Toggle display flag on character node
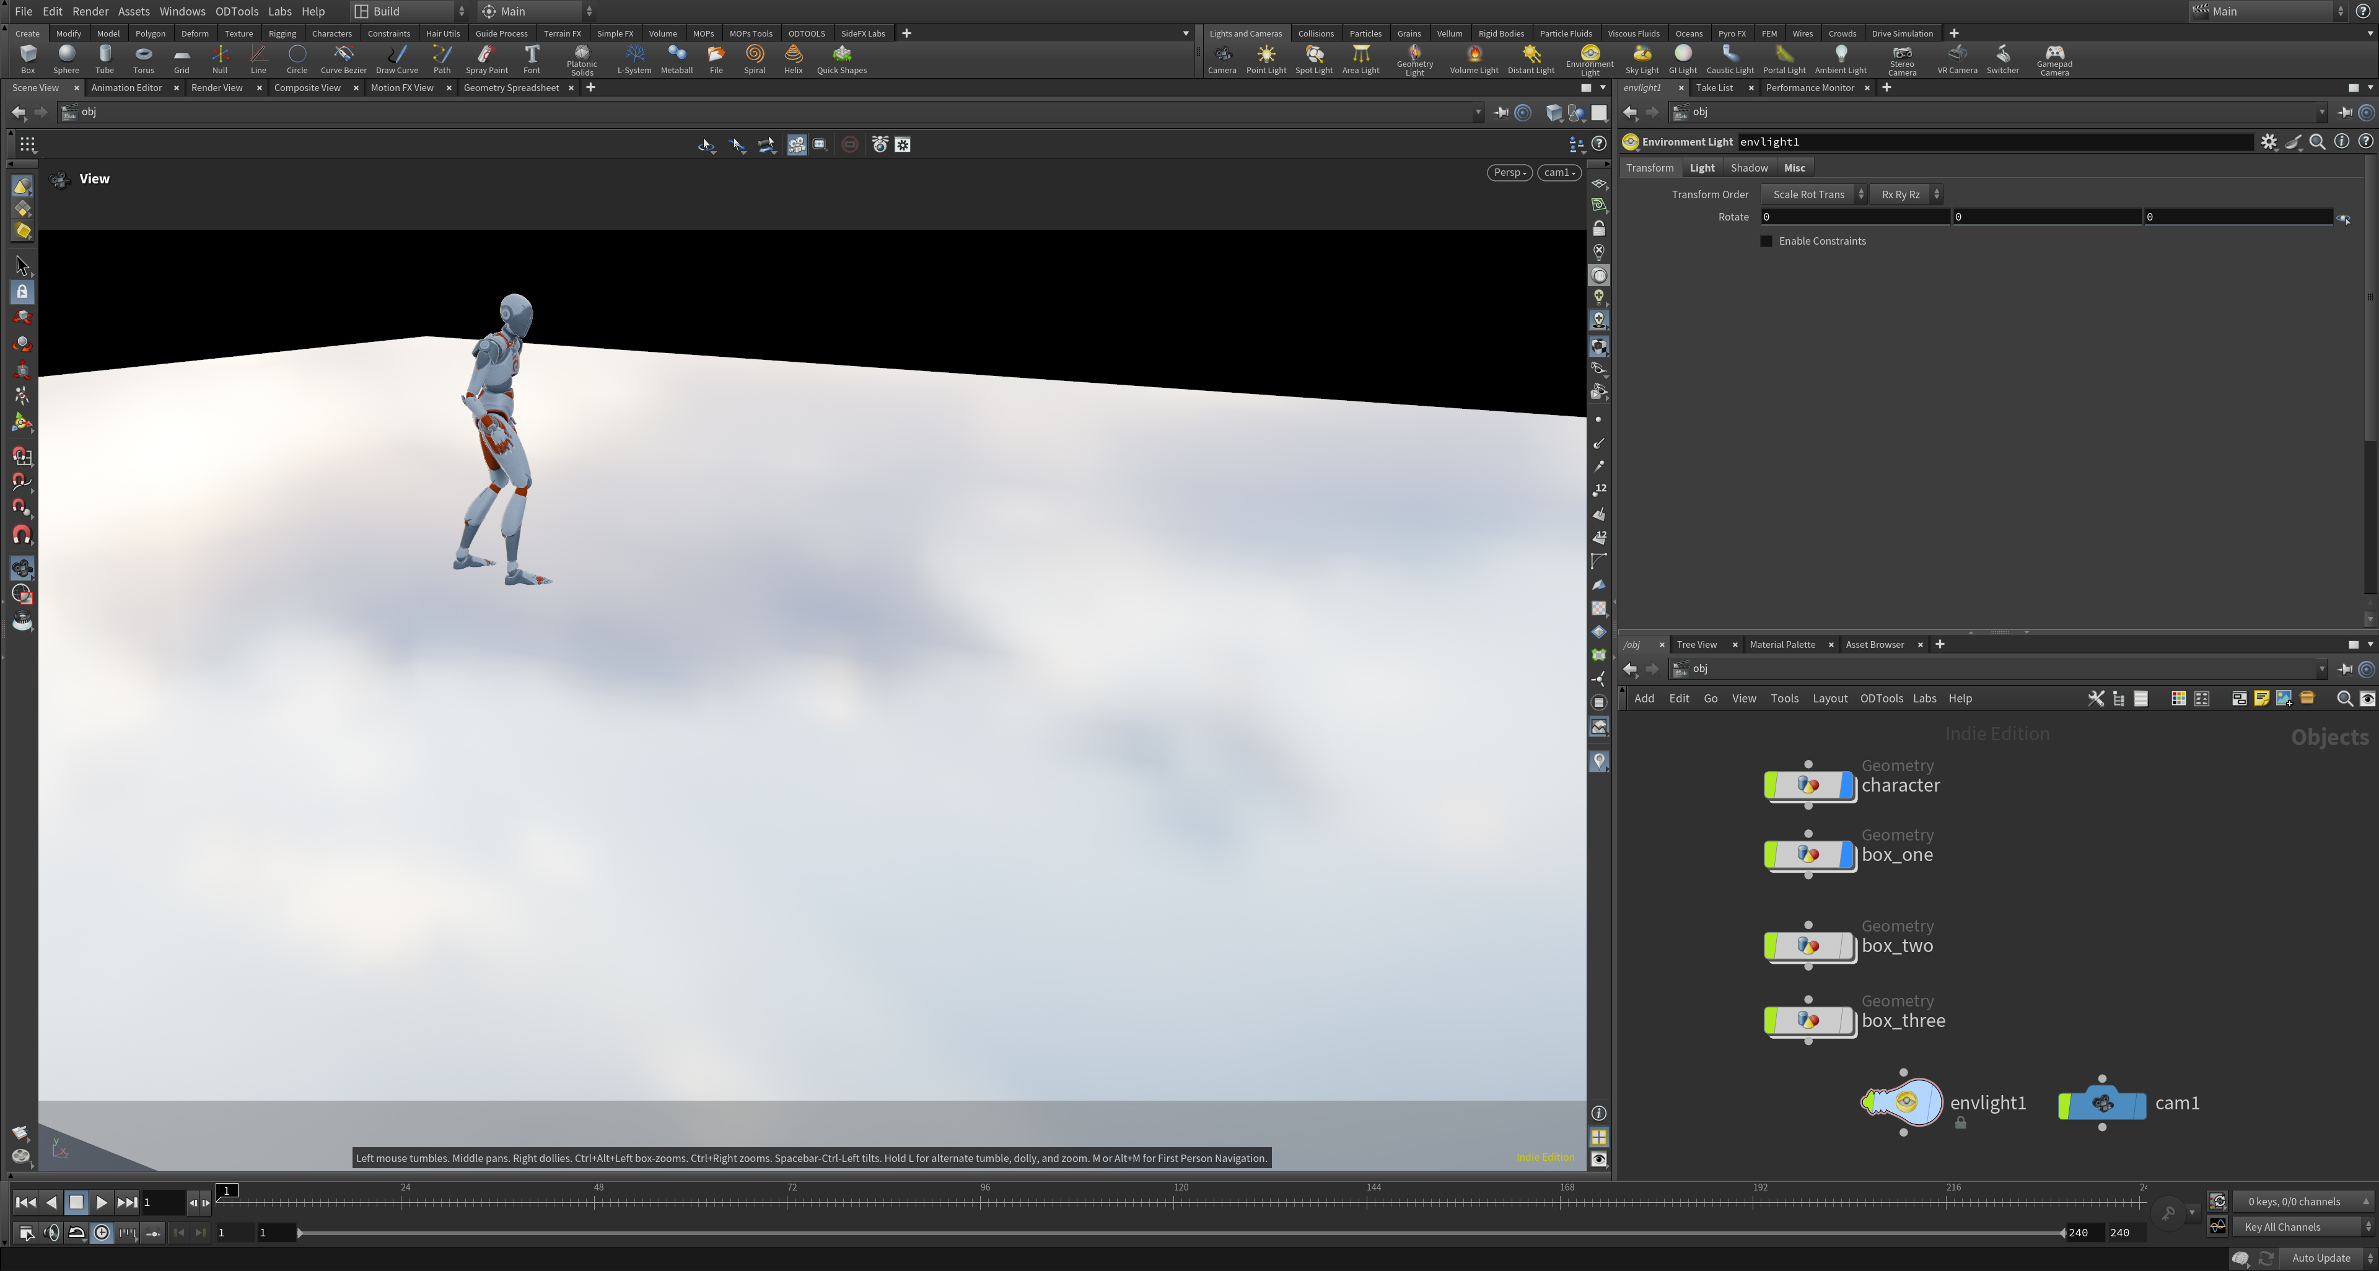 coord(1846,785)
